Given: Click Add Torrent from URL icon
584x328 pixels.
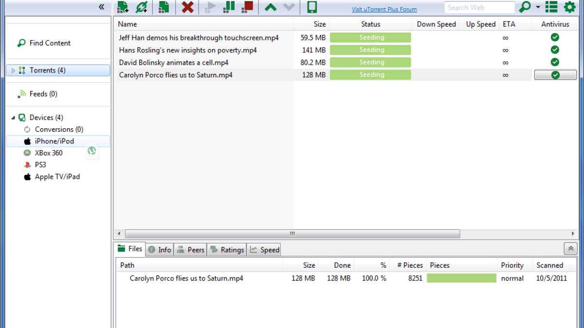Looking at the screenshot, I should 141,7.
